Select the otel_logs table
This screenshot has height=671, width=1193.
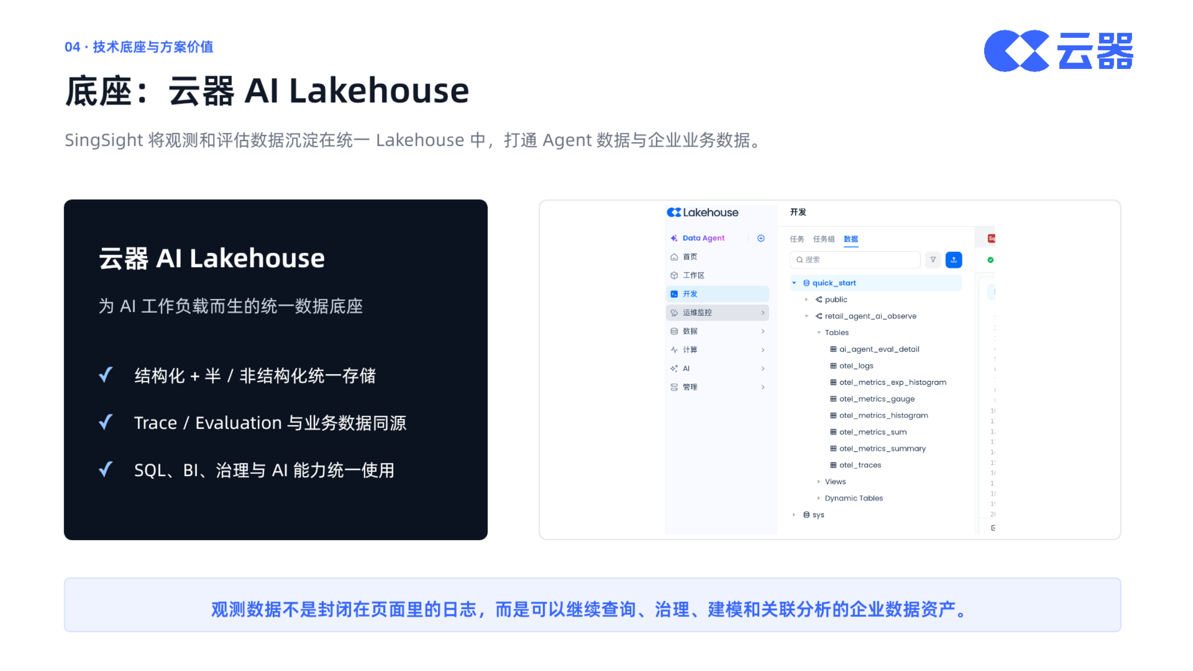tap(851, 366)
